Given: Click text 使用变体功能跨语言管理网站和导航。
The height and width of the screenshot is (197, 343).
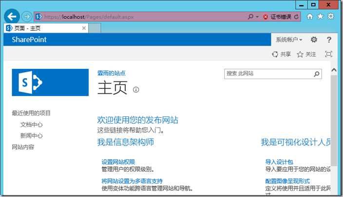Looking at the screenshot, I should click(148, 188).
